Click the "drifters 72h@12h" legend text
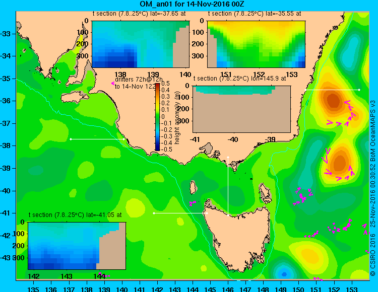The image size is (378, 292). [x=139, y=80]
